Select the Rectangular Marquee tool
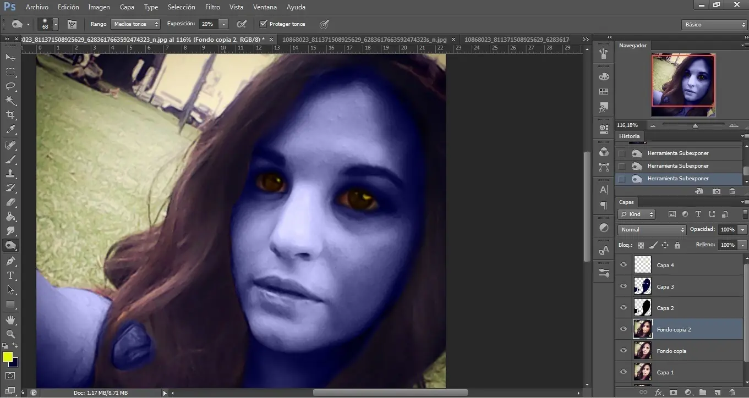The image size is (749, 398). pos(10,72)
